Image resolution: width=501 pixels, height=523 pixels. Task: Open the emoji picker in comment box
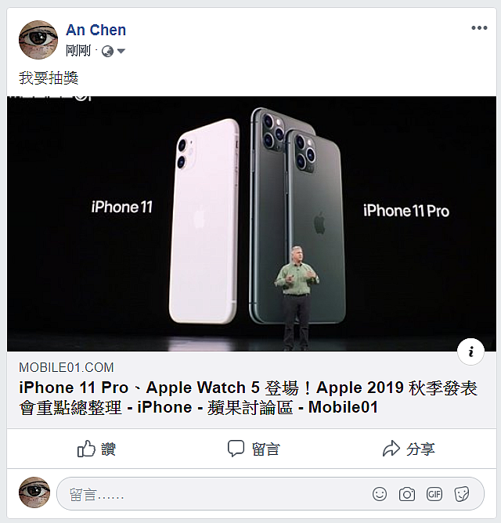(x=380, y=494)
